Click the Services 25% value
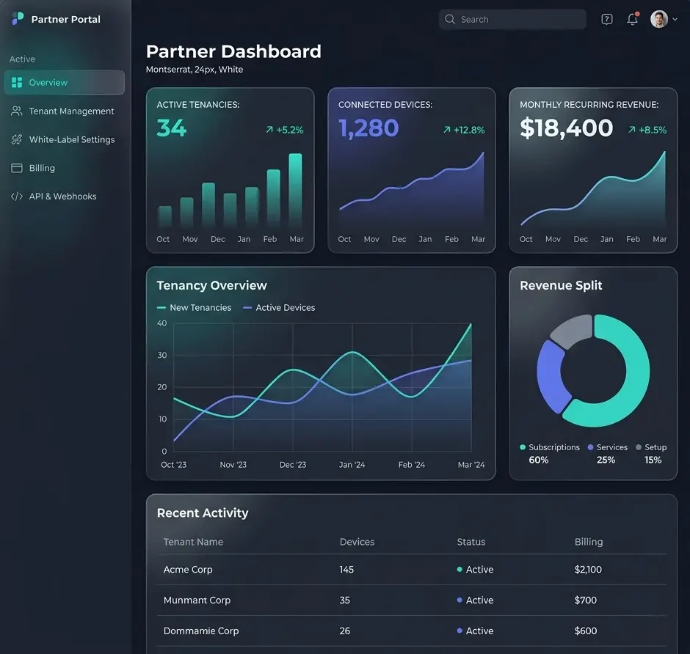The image size is (690, 654). click(x=606, y=460)
